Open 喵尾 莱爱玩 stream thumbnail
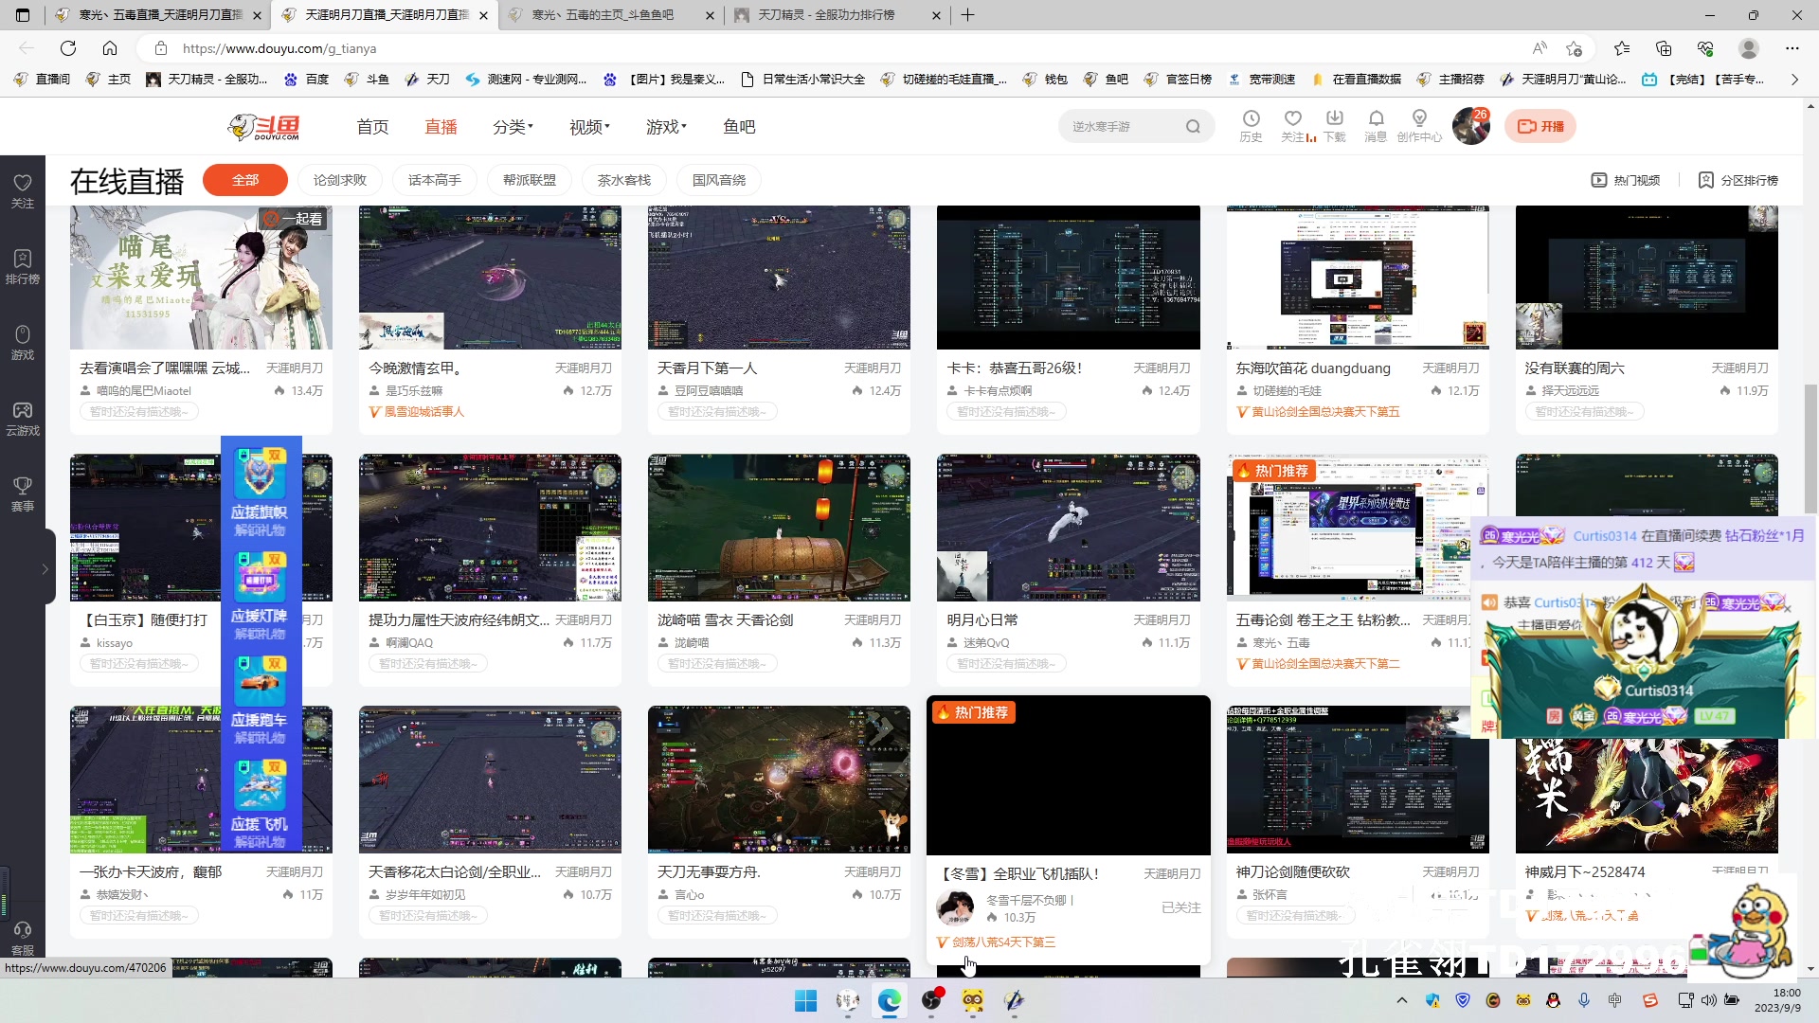 (x=201, y=278)
